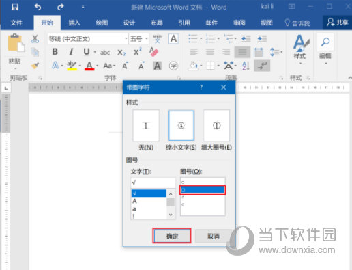Cancel the dialog with the 取消 button
This screenshot has width=352, height=270.
(x=214, y=236)
